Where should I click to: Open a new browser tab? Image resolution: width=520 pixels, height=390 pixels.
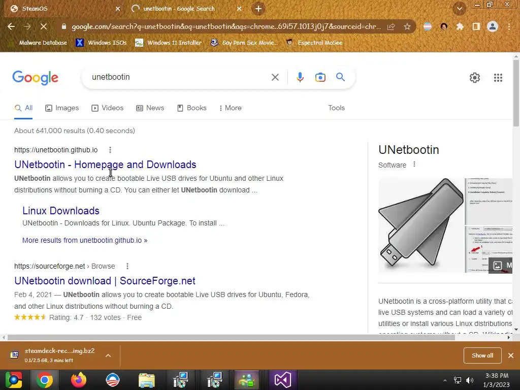pos(258,9)
